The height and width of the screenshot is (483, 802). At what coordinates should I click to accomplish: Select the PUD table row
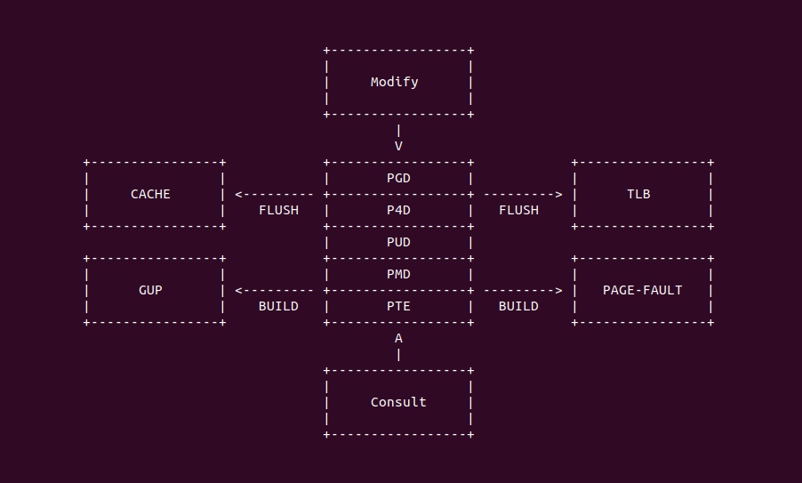pos(398,242)
